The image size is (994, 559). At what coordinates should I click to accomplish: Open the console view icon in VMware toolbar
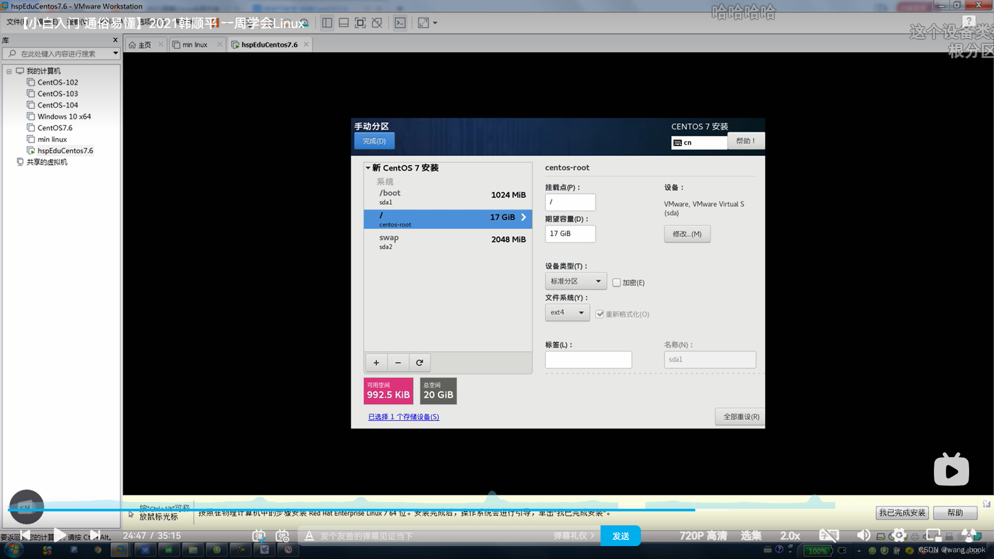coord(400,23)
